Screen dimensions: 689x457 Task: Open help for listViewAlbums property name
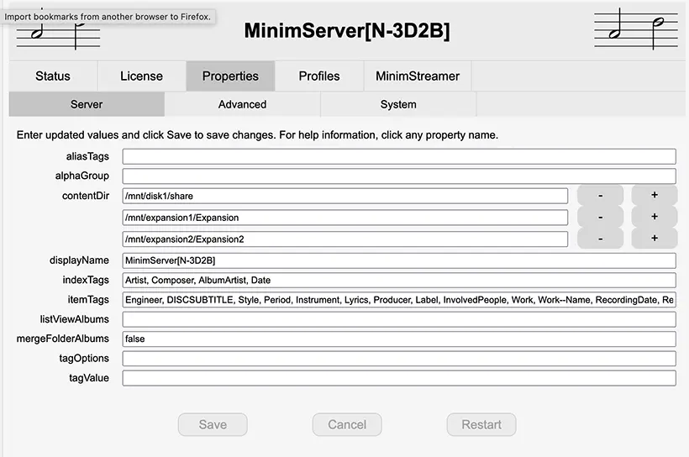click(x=74, y=319)
